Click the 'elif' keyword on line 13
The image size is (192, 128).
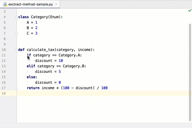[x=31, y=66]
